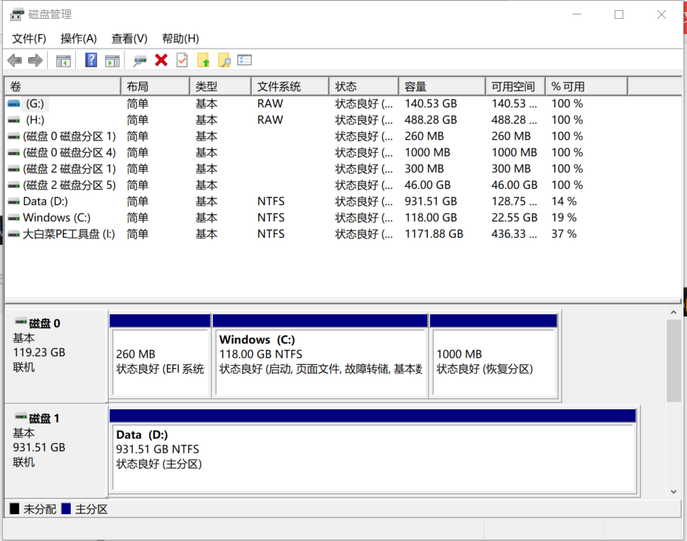Click the drive icon next to (G:)

(x=14, y=104)
